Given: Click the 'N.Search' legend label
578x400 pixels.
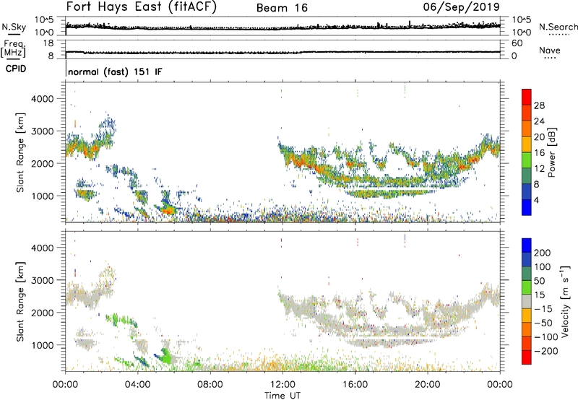Looking at the screenshot, I should (558, 27).
